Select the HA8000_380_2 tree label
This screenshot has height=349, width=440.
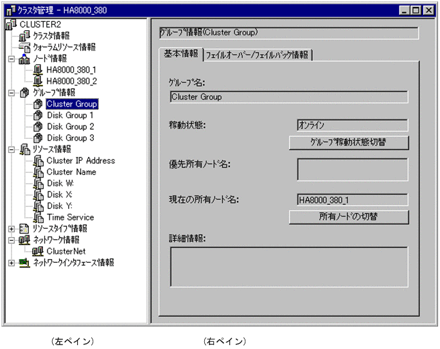71,81
